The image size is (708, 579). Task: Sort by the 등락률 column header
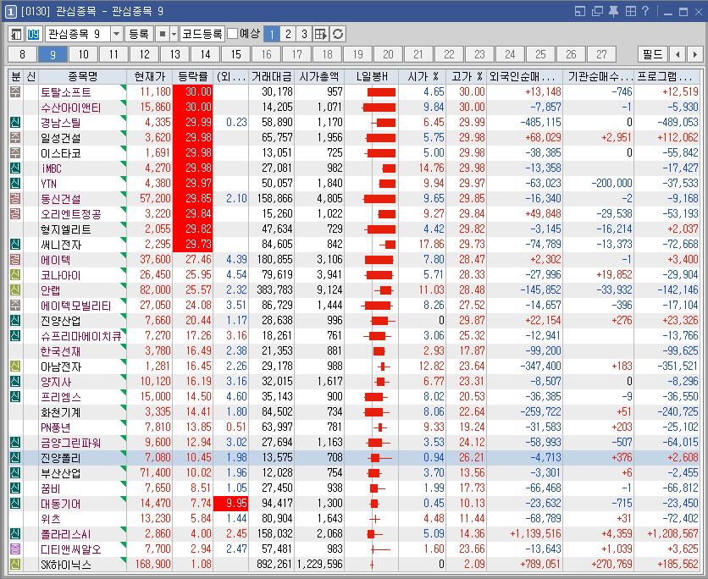pos(192,76)
